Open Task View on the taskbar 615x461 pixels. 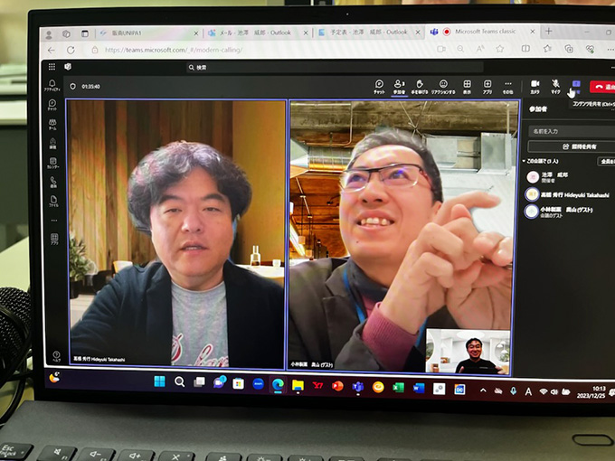(x=199, y=382)
